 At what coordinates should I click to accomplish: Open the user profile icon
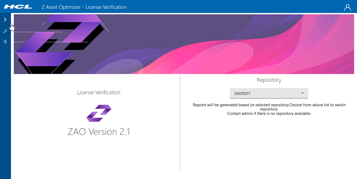pos(348,7)
